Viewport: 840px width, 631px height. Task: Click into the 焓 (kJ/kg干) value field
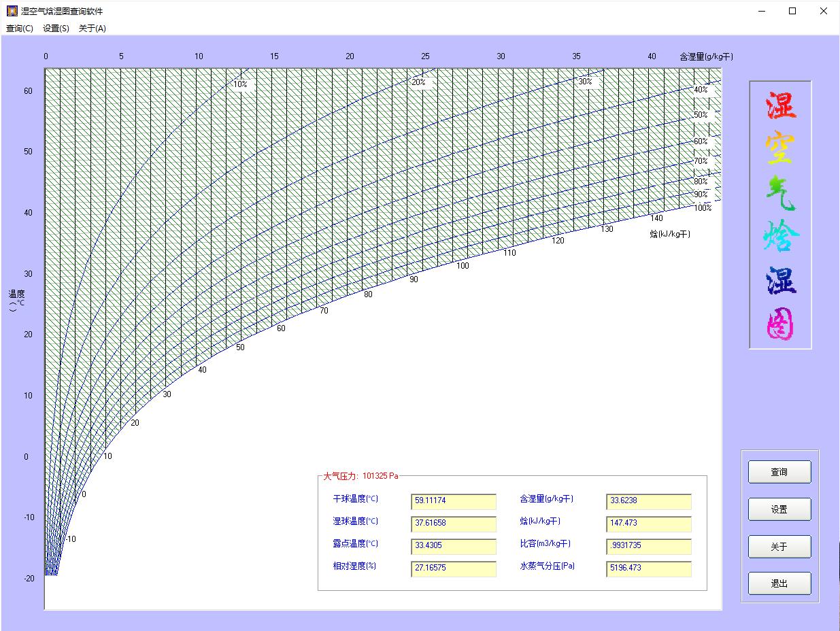pos(649,524)
